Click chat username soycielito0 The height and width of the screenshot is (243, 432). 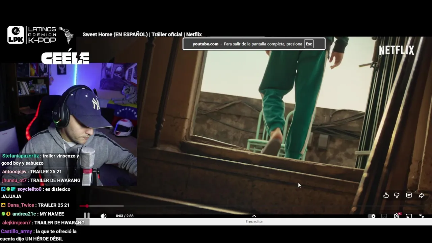point(29,189)
